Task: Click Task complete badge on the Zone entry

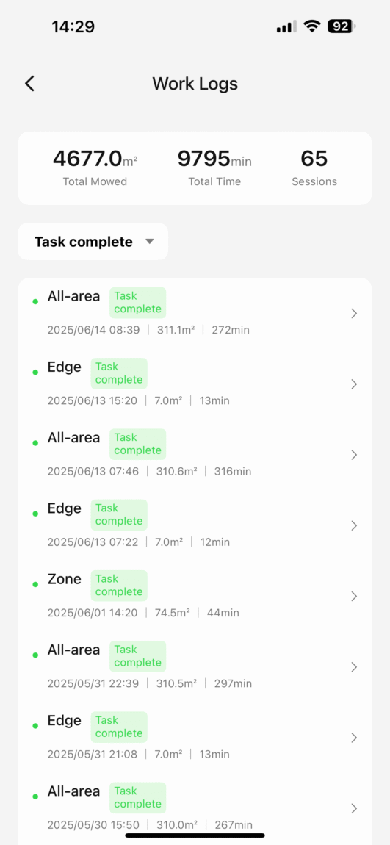Action: point(119,585)
